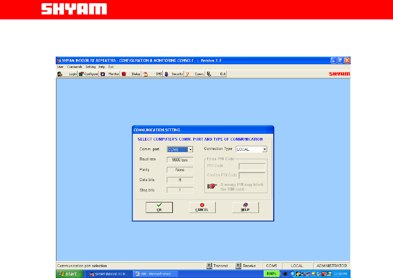Open the Dialup toolbar button

tap(131, 74)
